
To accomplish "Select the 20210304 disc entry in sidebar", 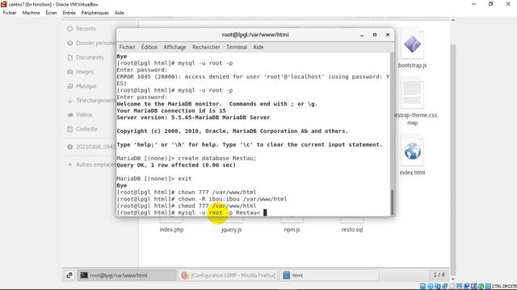I will (91, 147).
